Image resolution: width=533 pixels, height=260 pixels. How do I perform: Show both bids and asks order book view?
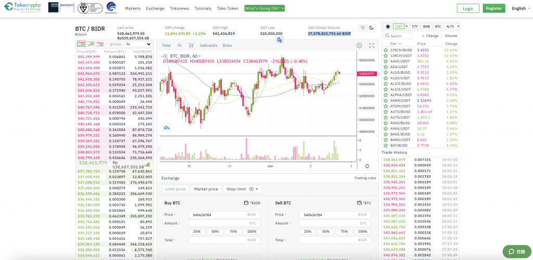tap(81, 44)
